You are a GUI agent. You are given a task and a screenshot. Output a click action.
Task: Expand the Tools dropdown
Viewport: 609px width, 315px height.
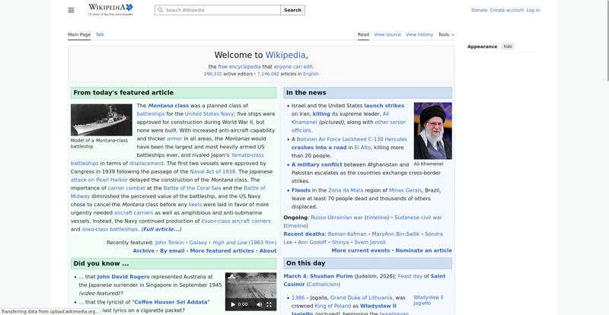[x=446, y=34]
